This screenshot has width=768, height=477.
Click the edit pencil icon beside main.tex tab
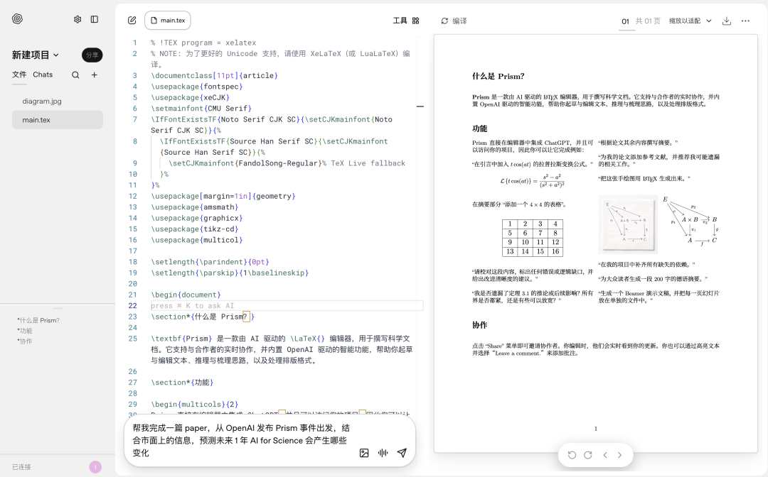pos(132,21)
